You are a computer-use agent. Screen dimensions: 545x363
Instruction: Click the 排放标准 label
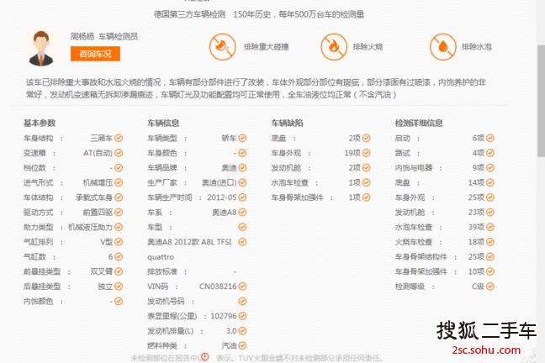click(x=162, y=271)
